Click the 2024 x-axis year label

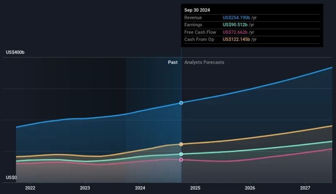click(x=140, y=188)
